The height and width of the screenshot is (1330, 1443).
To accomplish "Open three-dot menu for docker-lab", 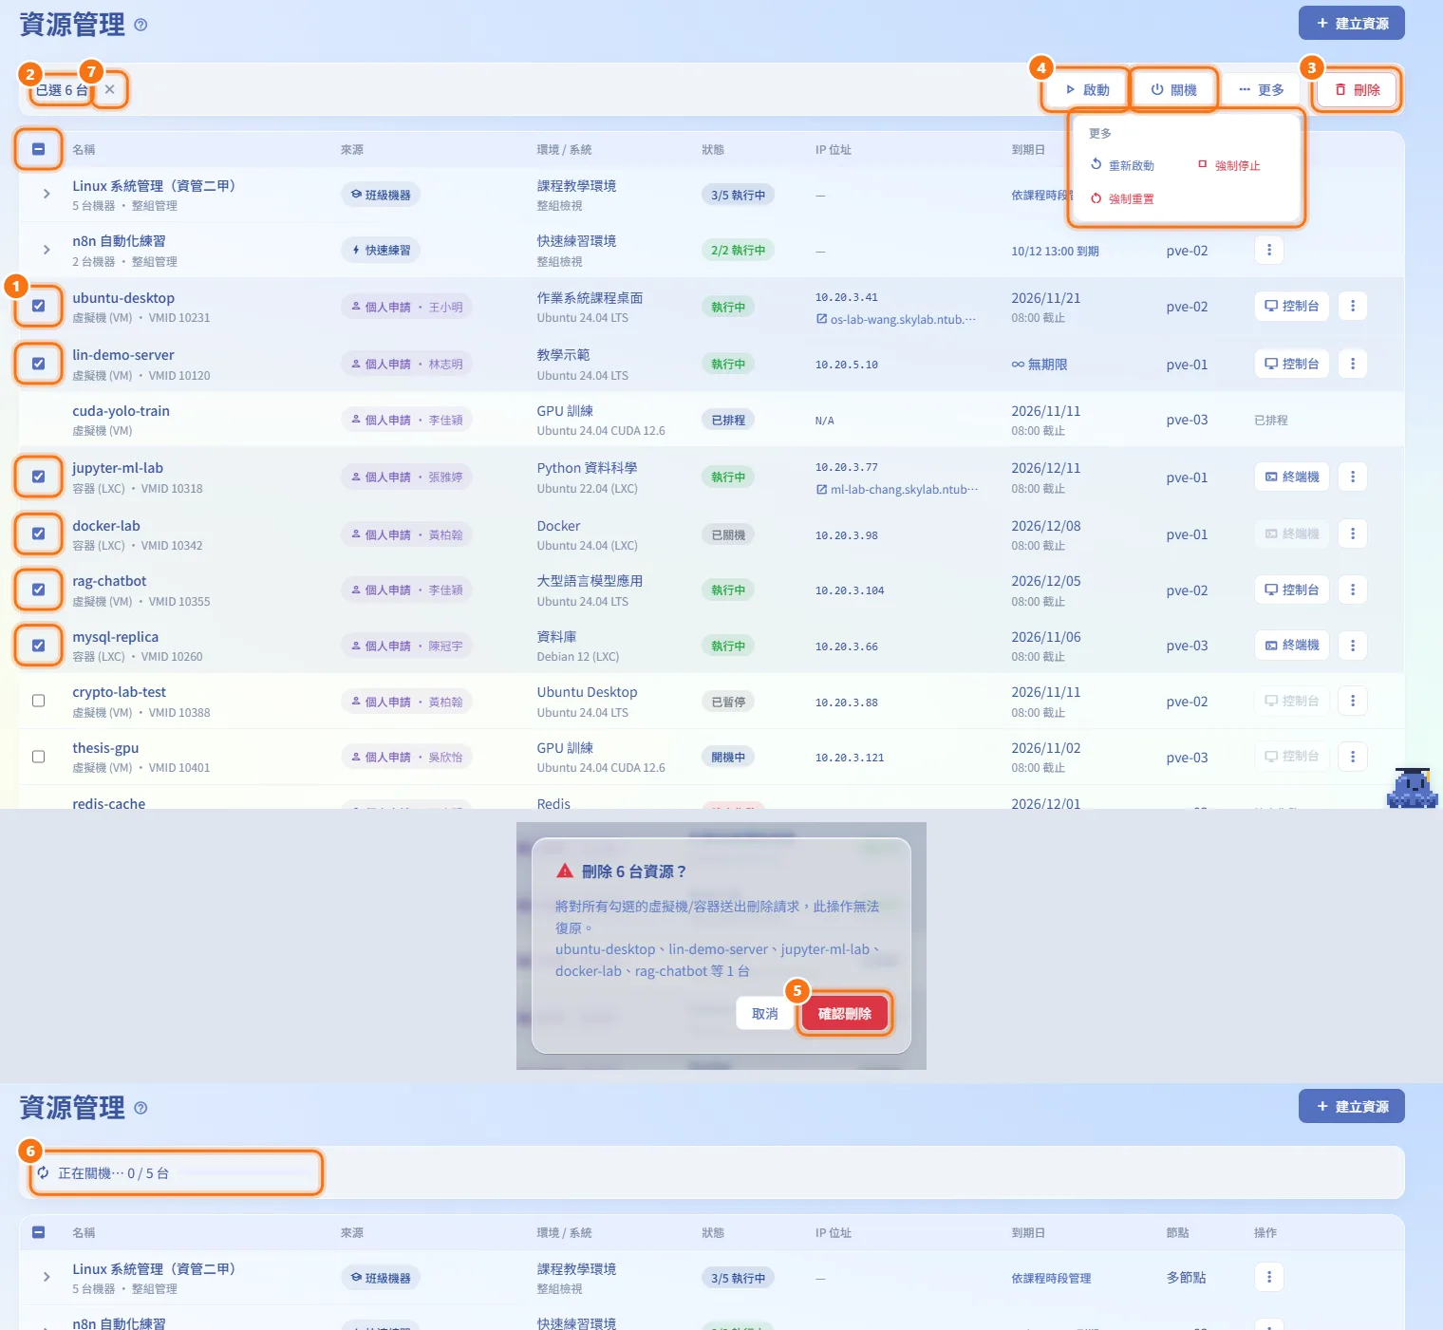I will coord(1353,534).
